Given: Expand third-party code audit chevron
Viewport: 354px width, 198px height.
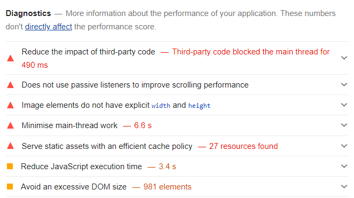Looking at the screenshot, I should coord(344,58).
